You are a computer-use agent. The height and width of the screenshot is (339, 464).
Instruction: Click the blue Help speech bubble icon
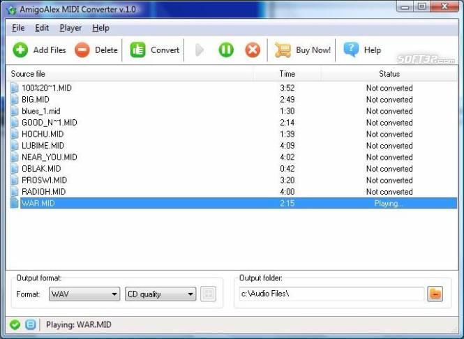[x=351, y=50]
